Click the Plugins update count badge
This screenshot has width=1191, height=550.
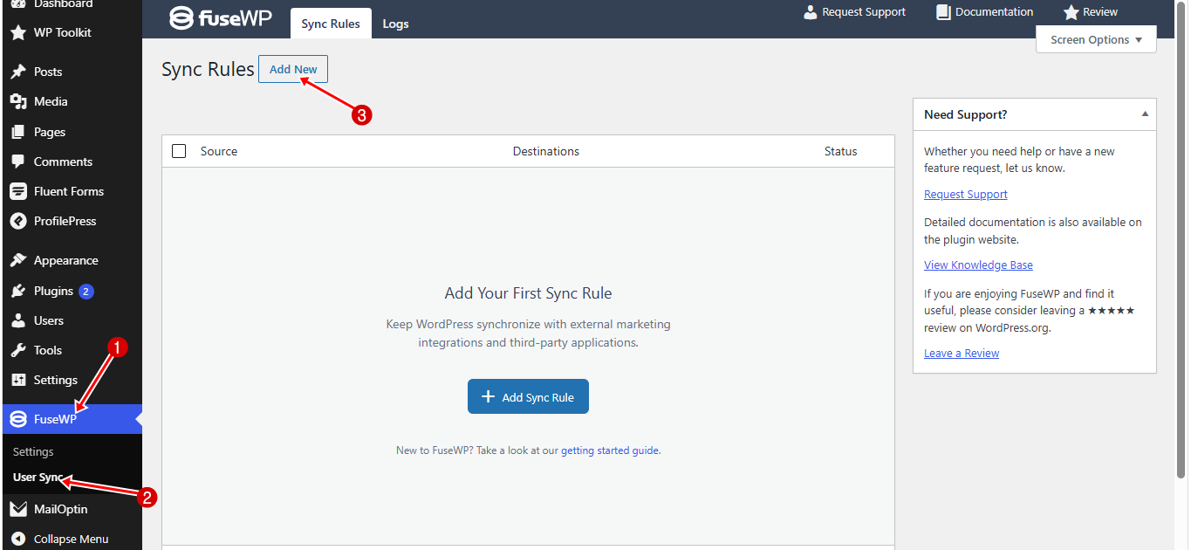pyautogui.click(x=86, y=291)
